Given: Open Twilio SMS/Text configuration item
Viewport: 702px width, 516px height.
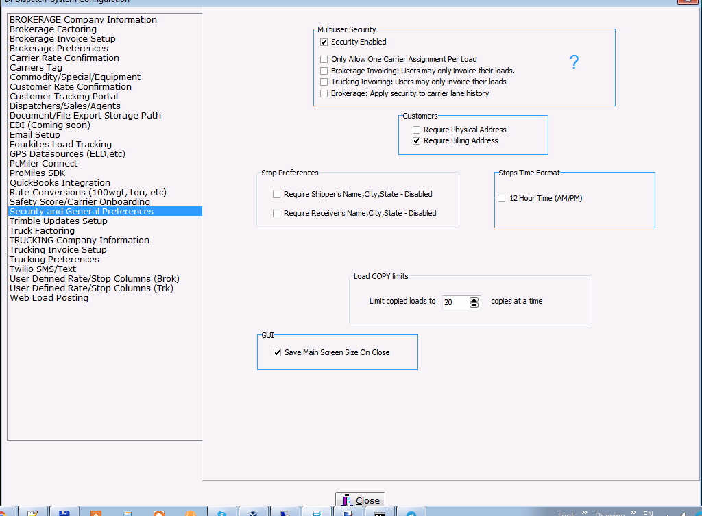Looking at the screenshot, I should coord(43,269).
